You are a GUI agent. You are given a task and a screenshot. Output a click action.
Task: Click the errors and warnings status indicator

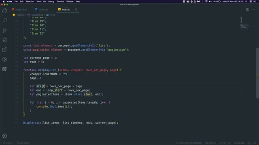8,143
